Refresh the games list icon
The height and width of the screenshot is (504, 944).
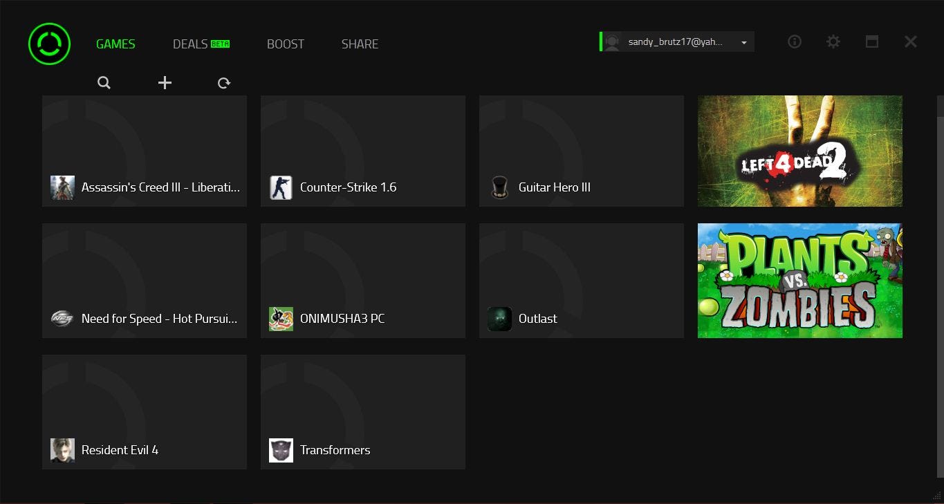pos(224,83)
